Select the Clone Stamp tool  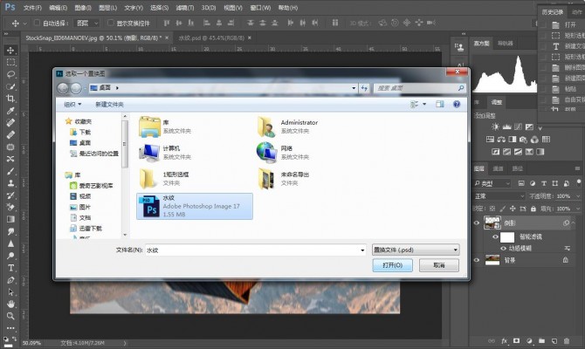point(10,183)
